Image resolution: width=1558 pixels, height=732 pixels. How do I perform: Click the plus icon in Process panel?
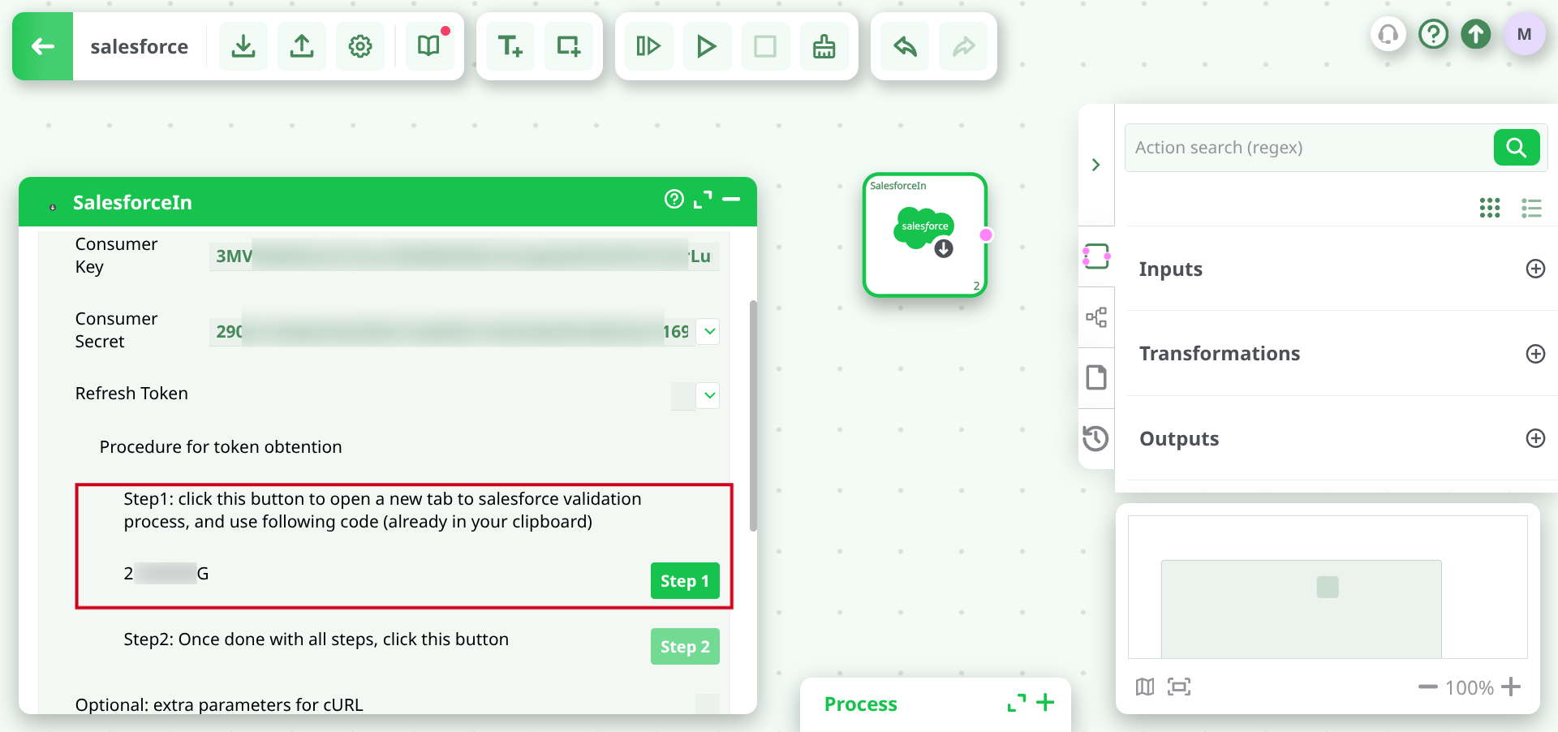click(1046, 702)
